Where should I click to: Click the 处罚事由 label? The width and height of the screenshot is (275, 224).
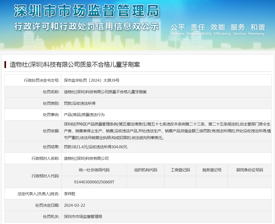click(51, 115)
